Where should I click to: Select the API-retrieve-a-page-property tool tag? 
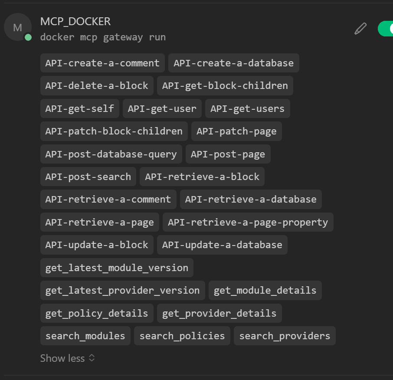click(248, 222)
